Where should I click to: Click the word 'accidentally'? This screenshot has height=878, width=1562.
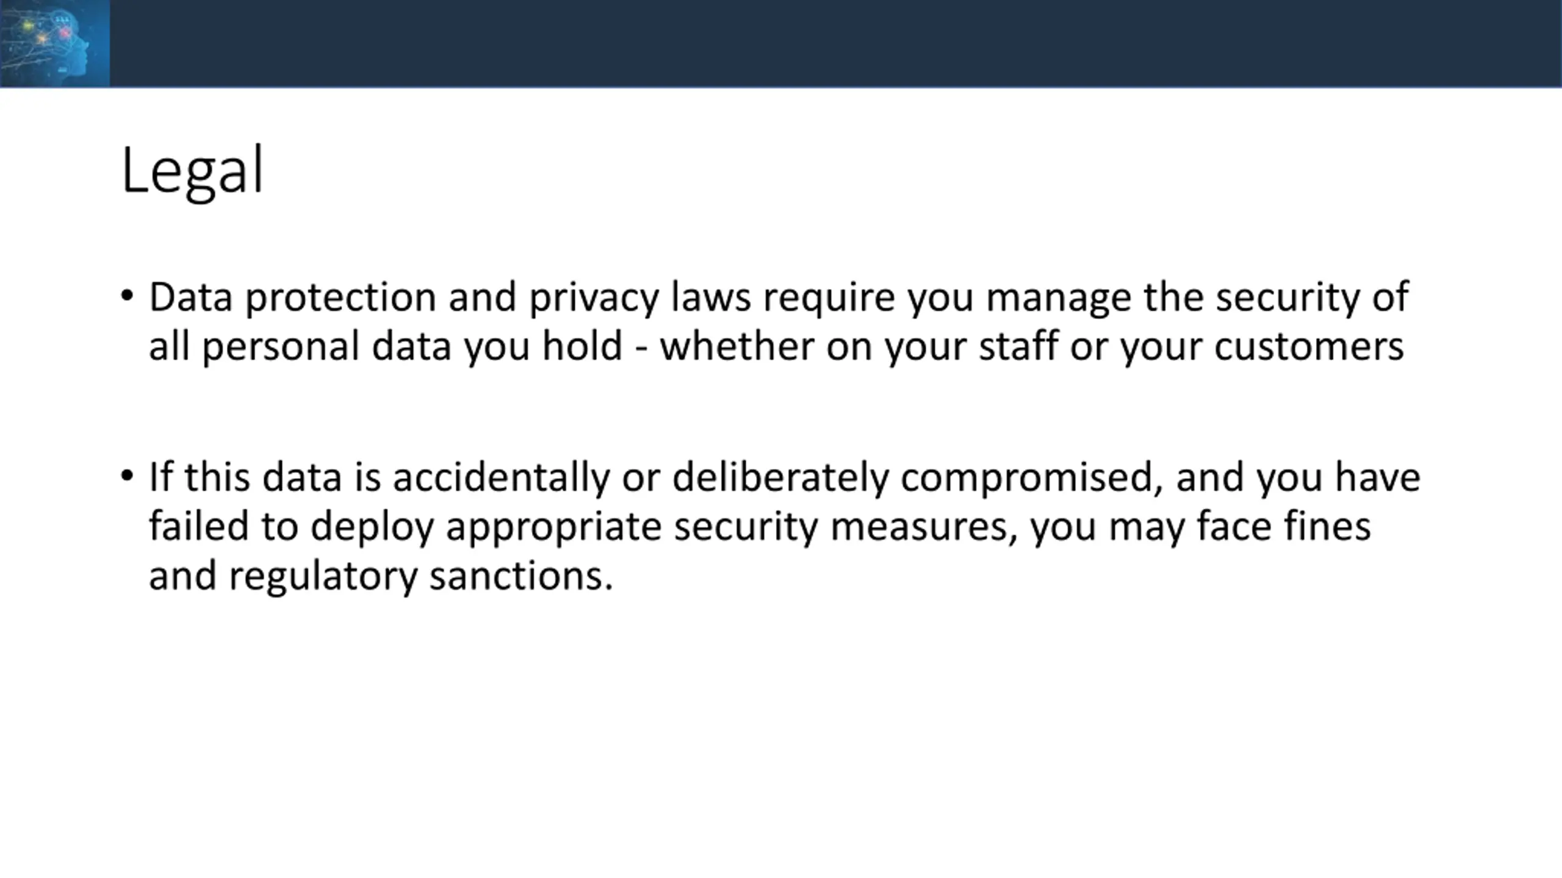[x=501, y=479]
